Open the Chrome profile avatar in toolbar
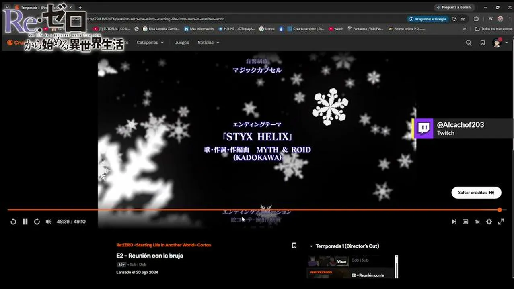The image size is (514, 289). (500, 19)
